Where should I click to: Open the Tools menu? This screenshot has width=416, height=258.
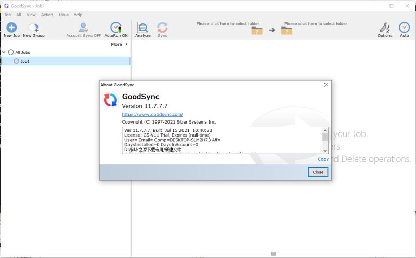[x=63, y=15]
